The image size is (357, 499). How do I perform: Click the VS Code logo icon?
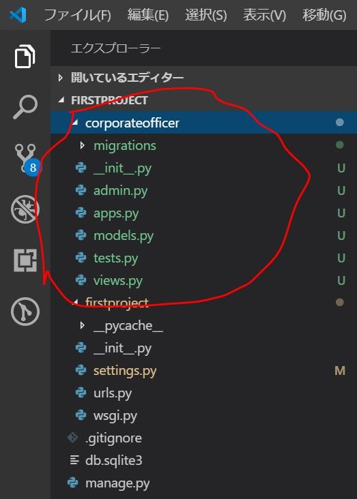coord(18,15)
